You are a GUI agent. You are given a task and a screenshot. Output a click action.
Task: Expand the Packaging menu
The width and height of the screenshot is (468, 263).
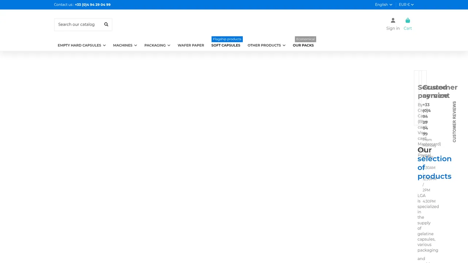[x=157, y=45]
